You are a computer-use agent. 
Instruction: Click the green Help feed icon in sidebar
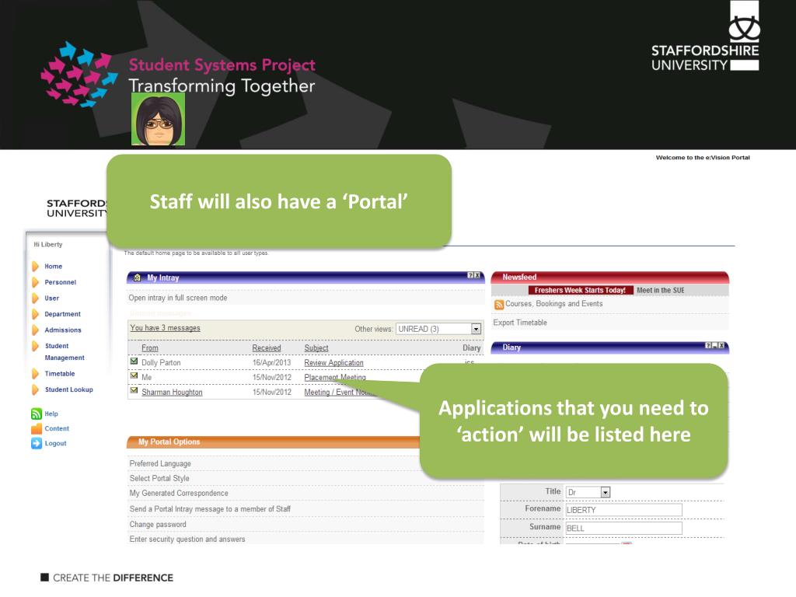point(37,414)
